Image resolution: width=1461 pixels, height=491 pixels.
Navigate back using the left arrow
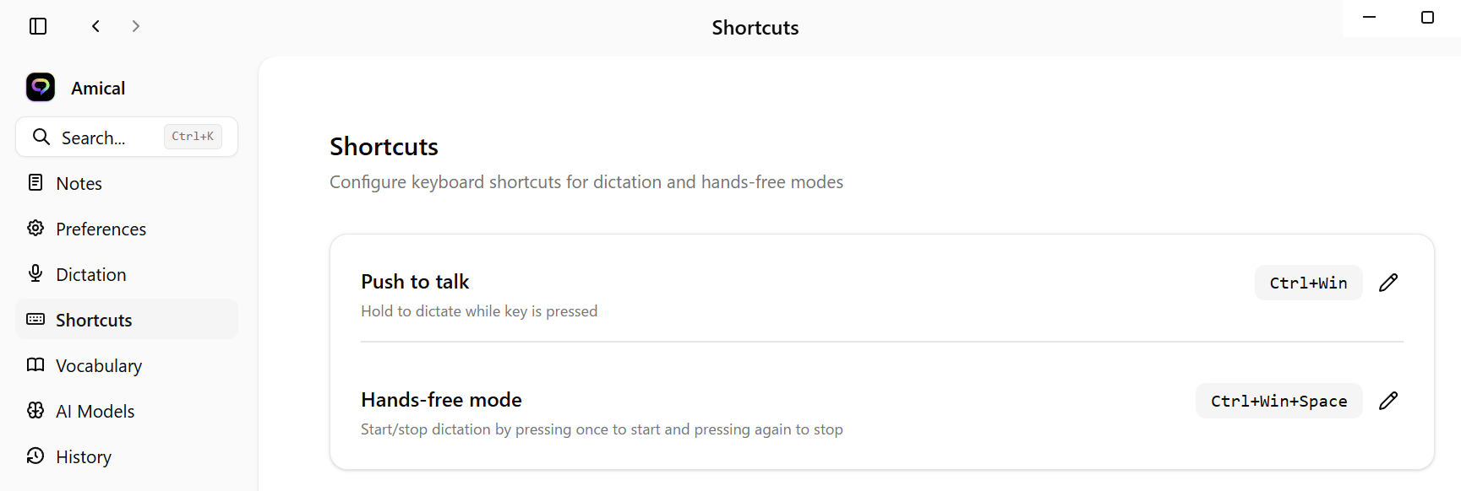(x=95, y=26)
